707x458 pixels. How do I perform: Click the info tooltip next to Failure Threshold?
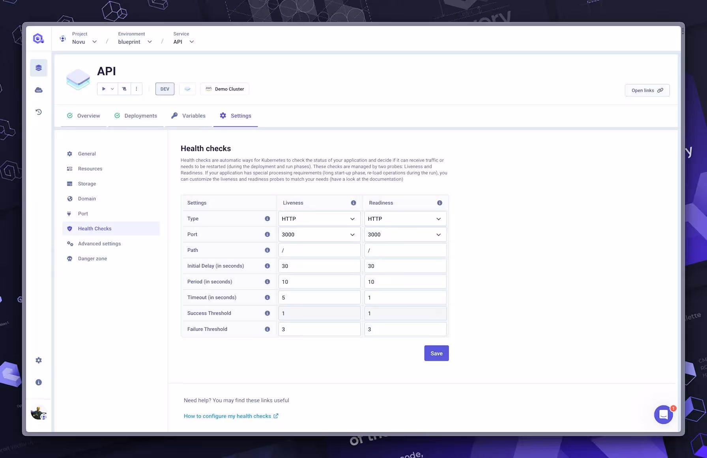(267, 329)
